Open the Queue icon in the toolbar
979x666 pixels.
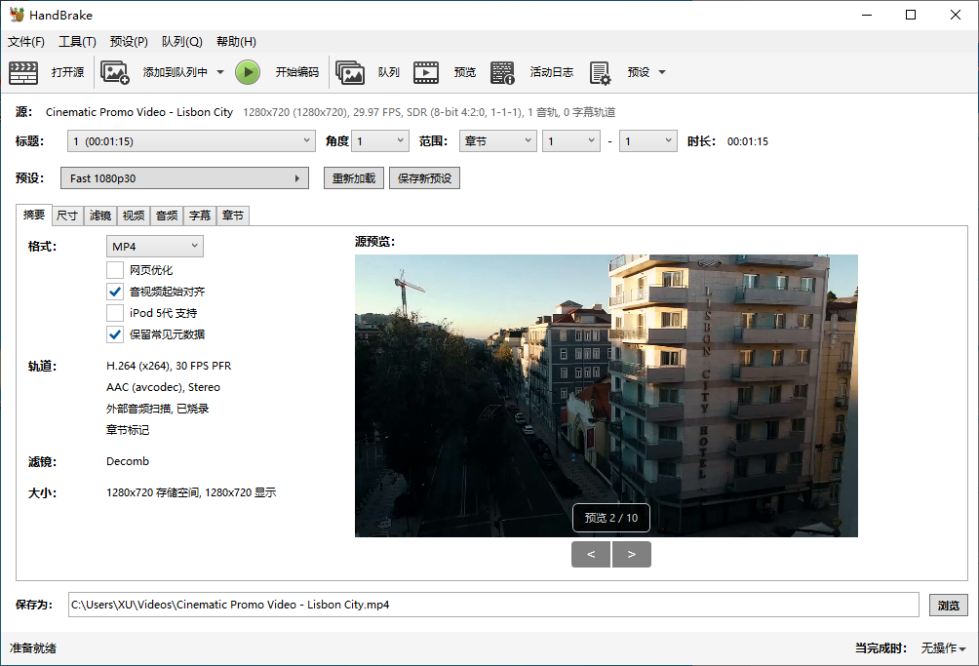350,72
